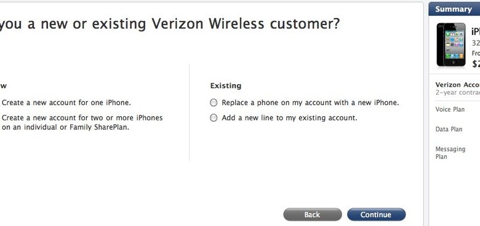Click the iPhone price in the Summary panel

pos(476,63)
